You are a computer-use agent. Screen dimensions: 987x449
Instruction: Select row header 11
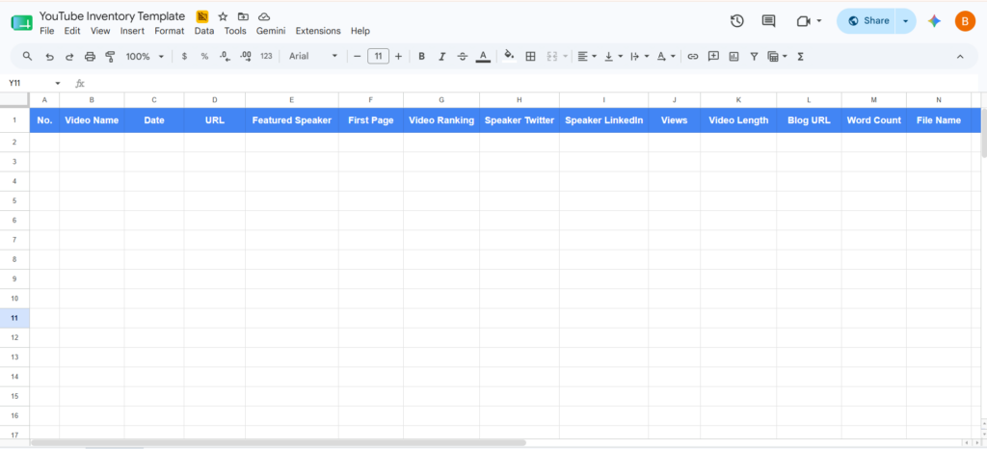click(x=14, y=318)
